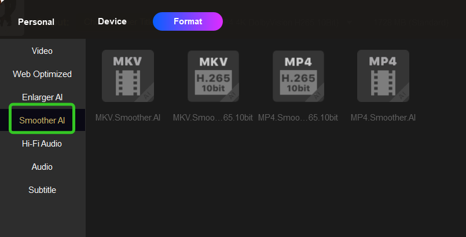Open the Video category in sidebar

[x=42, y=51]
